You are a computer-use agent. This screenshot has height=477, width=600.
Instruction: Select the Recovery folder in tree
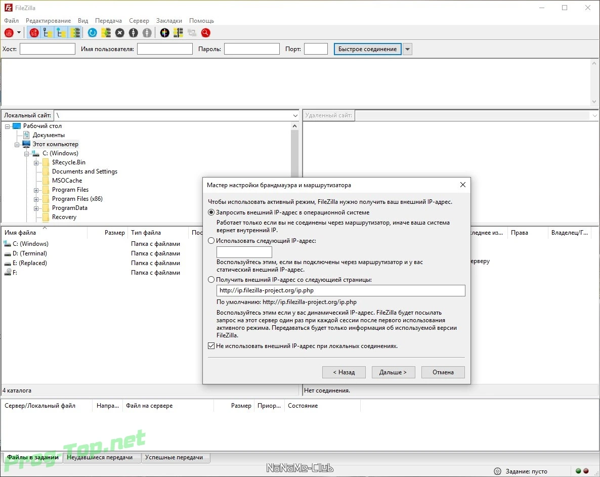coord(64,217)
